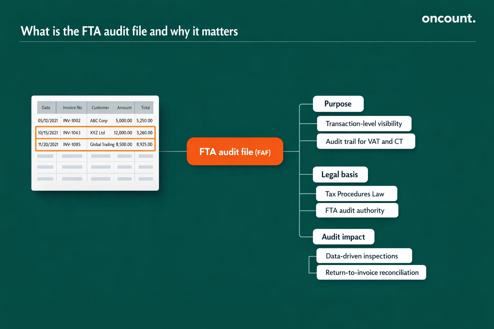494x329 pixels.
Task: Expand the Audit impact node
Action: click(343, 237)
